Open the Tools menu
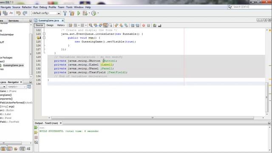Image resolution: width=272 pixels, height=153 pixels. click(x=69, y=7)
